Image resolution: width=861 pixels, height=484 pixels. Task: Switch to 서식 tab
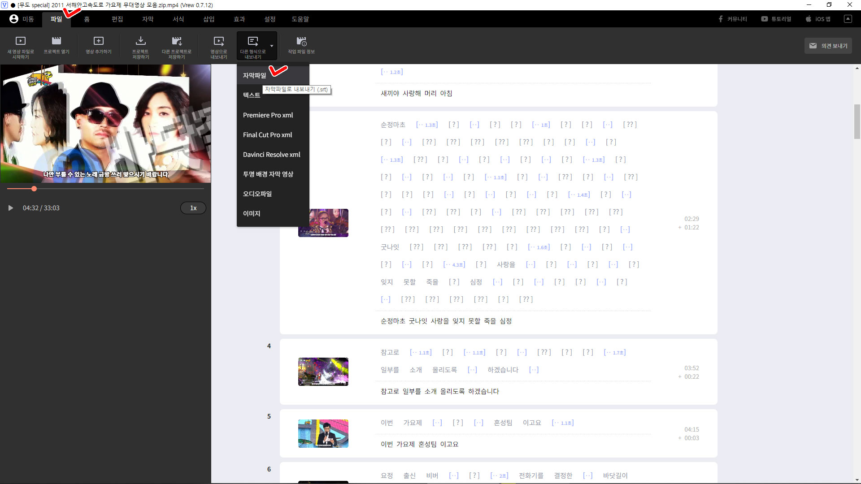(178, 19)
